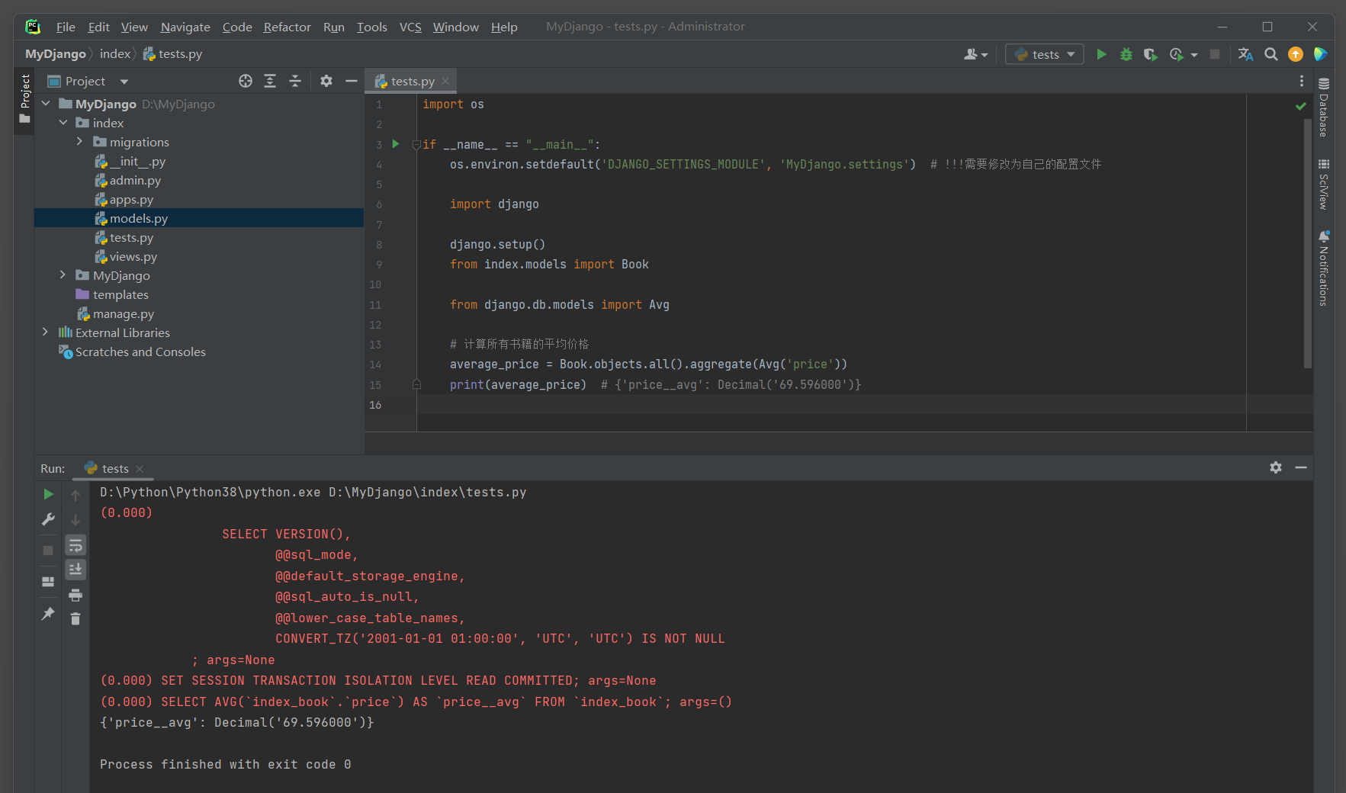Toggle scroll to end in Run console
Image resolution: width=1346 pixels, height=793 pixels.
[x=75, y=570]
